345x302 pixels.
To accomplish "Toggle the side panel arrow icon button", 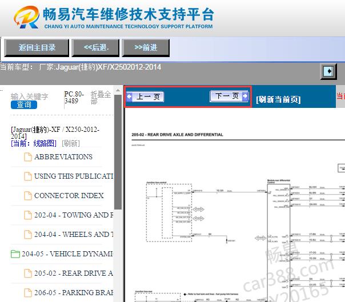I will coord(328,71).
